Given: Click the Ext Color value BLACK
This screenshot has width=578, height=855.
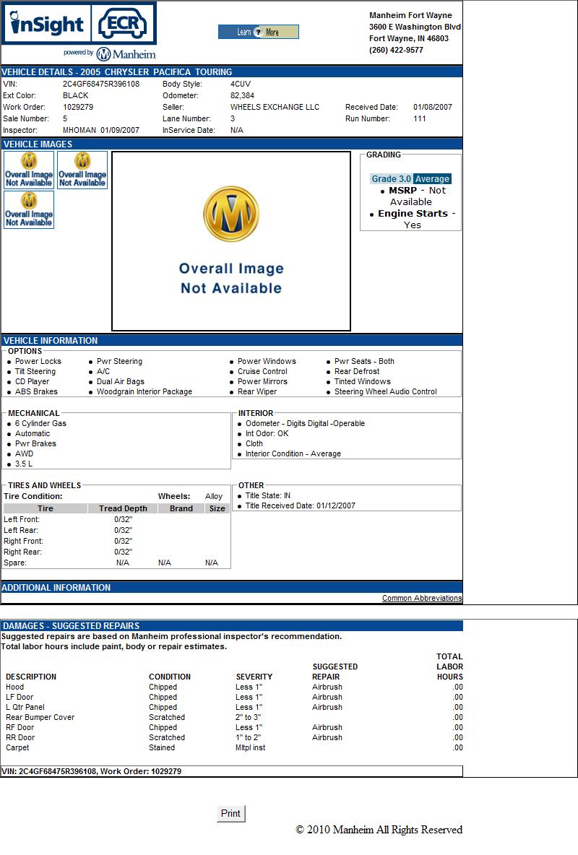Looking at the screenshot, I should click(75, 95).
